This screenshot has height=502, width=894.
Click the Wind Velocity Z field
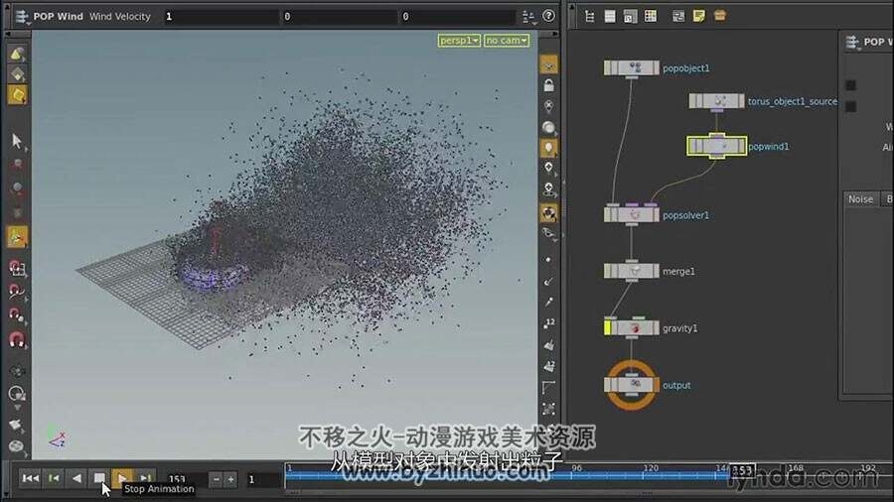tap(457, 17)
